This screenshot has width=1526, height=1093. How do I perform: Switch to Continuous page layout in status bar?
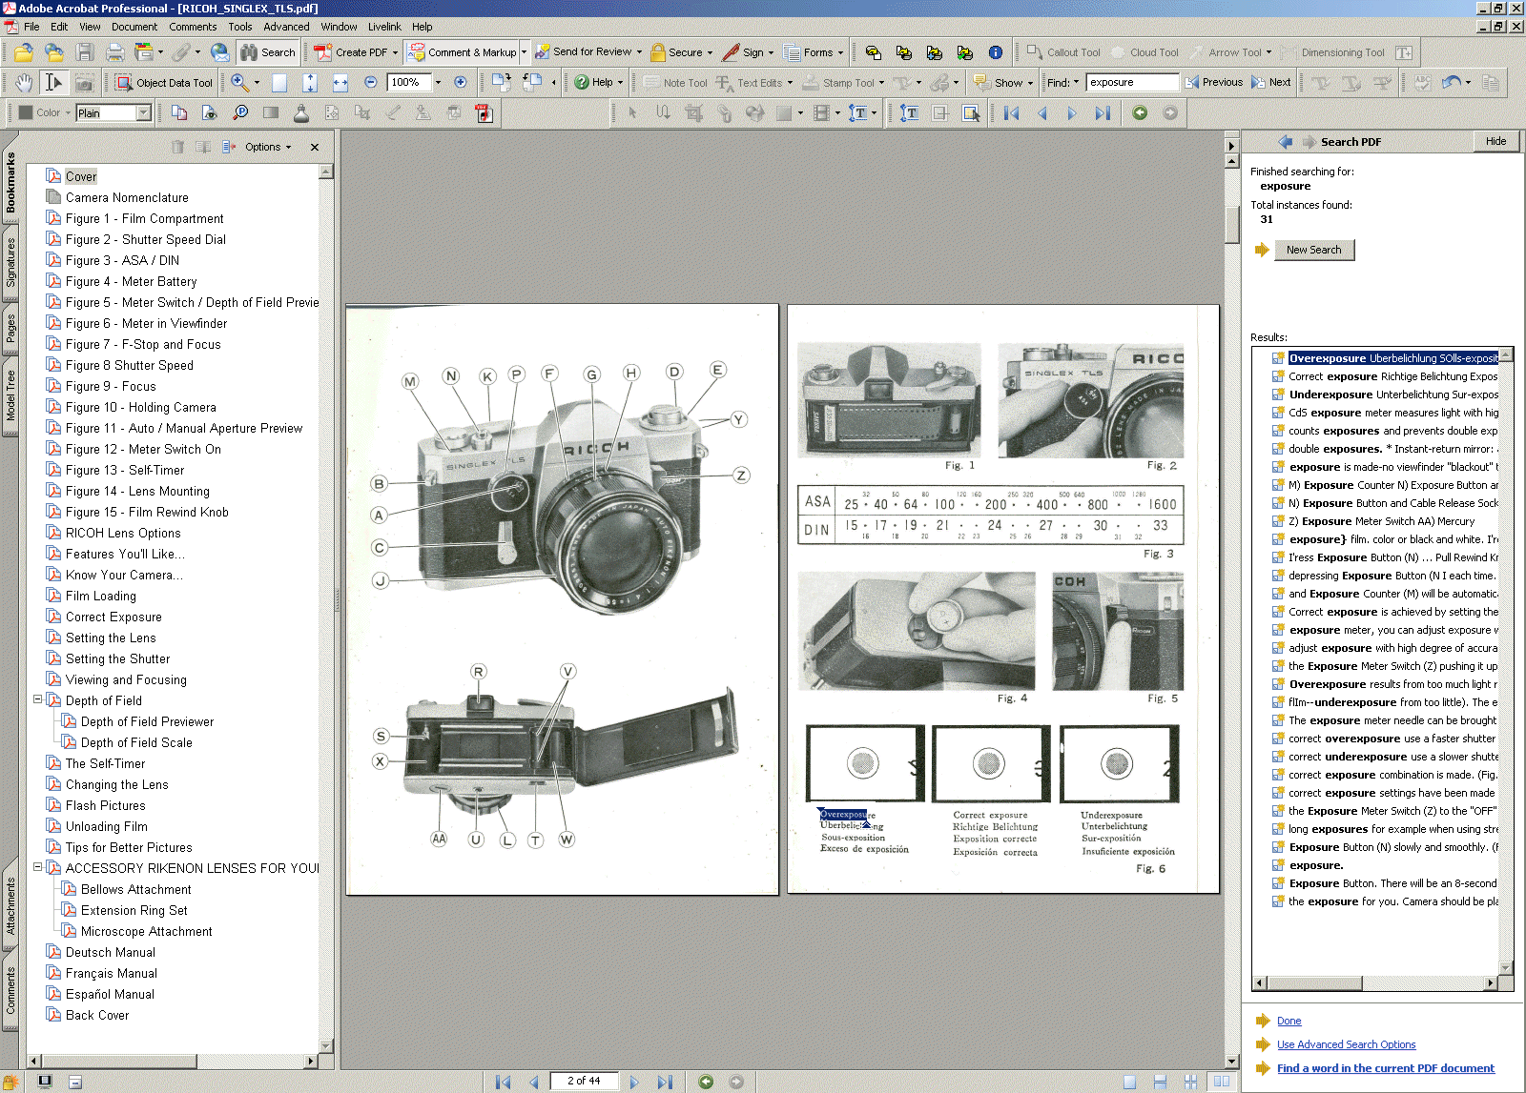[1160, 1082]
